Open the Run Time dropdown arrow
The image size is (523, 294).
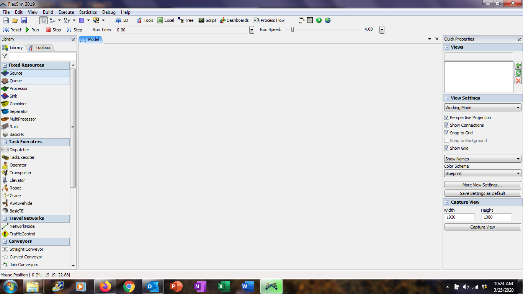[x=252, y=29]
